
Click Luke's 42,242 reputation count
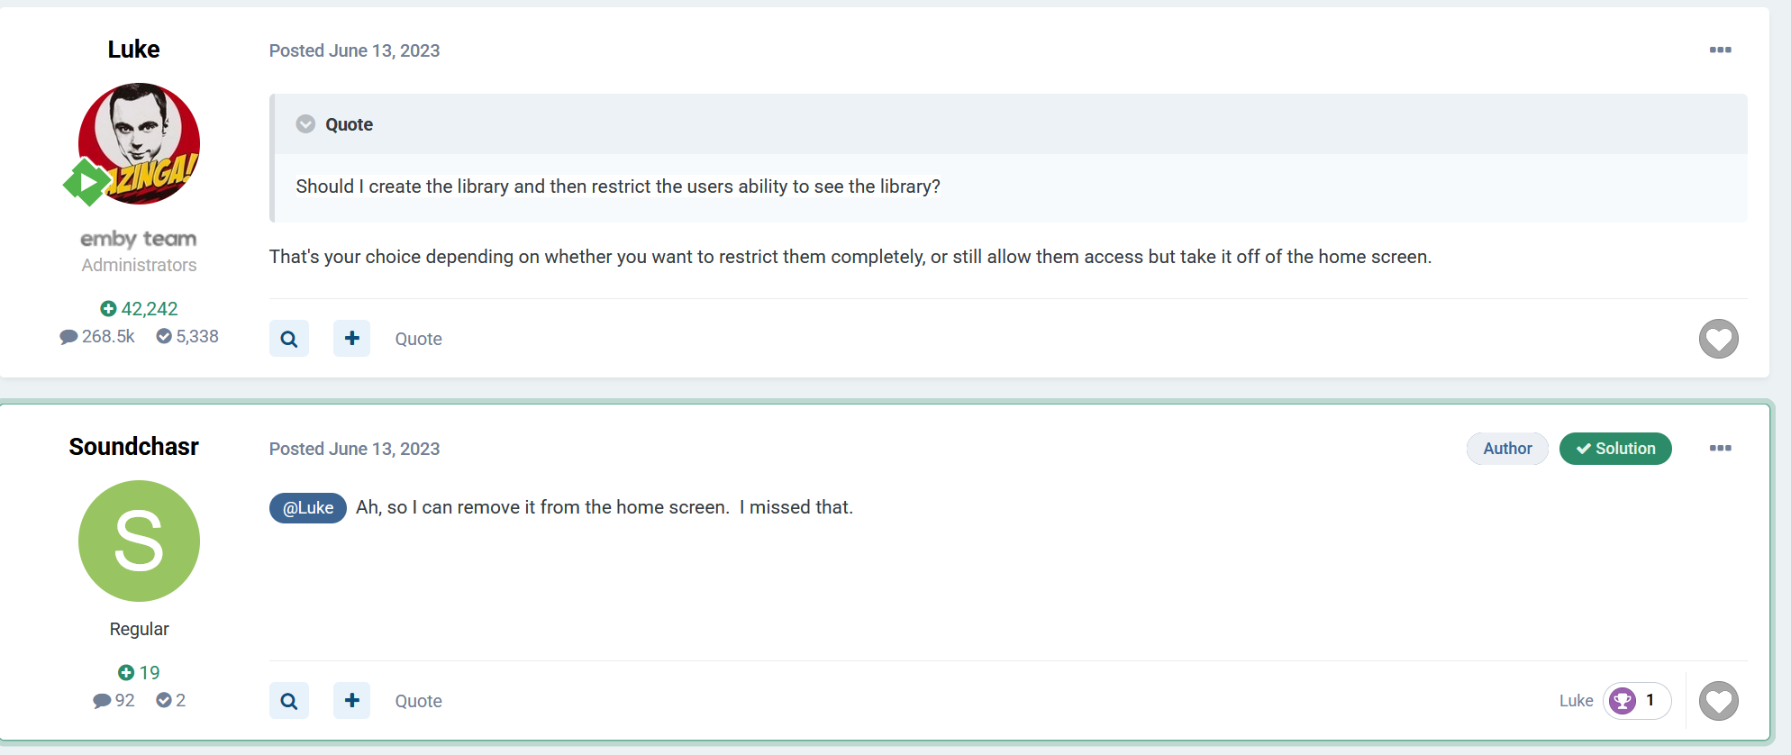(x=140, y=309)
